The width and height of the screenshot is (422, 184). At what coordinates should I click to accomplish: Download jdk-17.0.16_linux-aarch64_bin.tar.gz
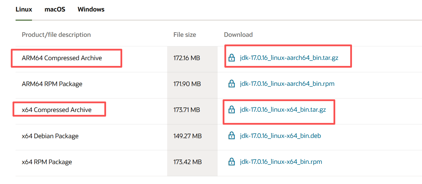click(289, 58)
